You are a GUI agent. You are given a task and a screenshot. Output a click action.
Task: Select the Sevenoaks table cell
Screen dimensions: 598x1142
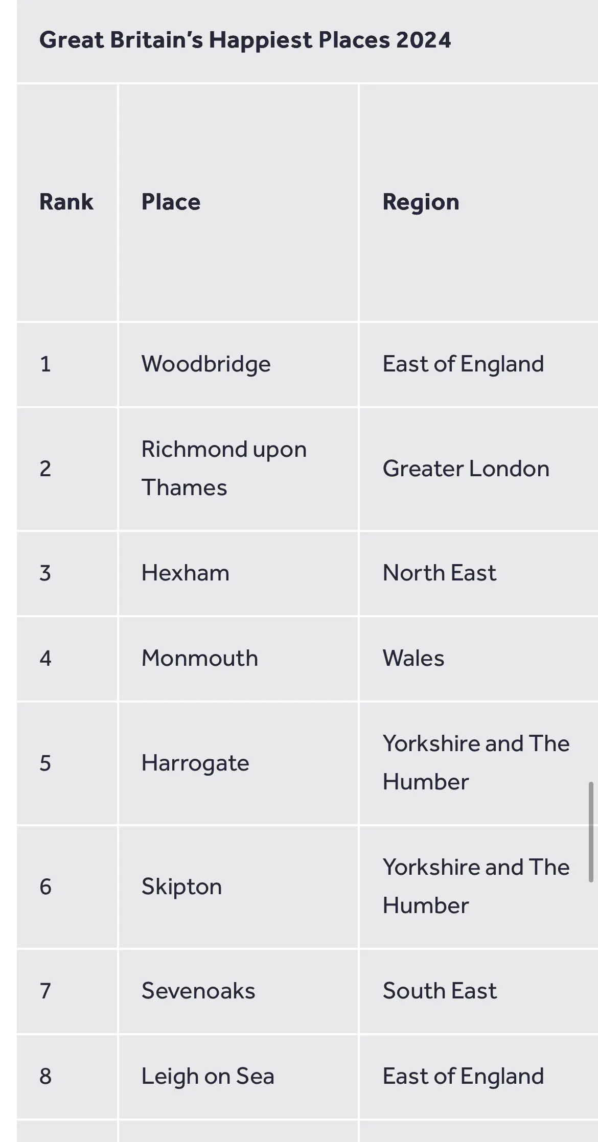[x=239, y=991]
